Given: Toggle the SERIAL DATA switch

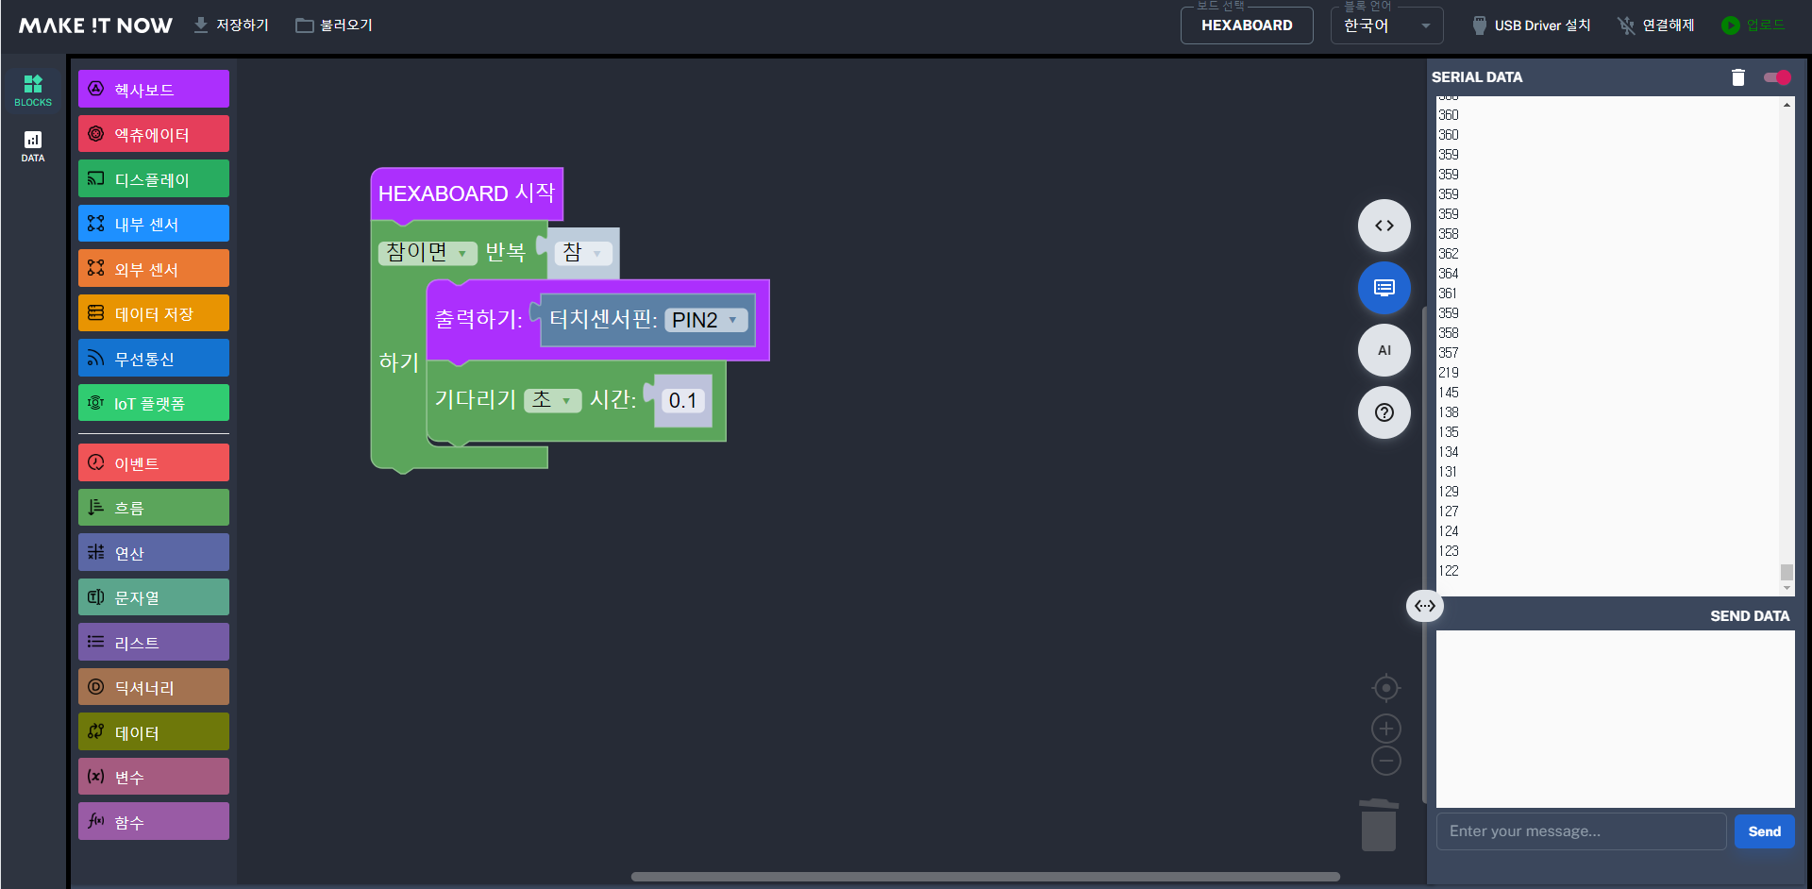Looking at the screenshot, I should point(1777,77).
